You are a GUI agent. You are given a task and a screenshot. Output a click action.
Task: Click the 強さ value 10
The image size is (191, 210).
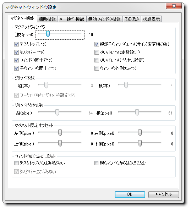pyautogui.click(x=91, y=35)
